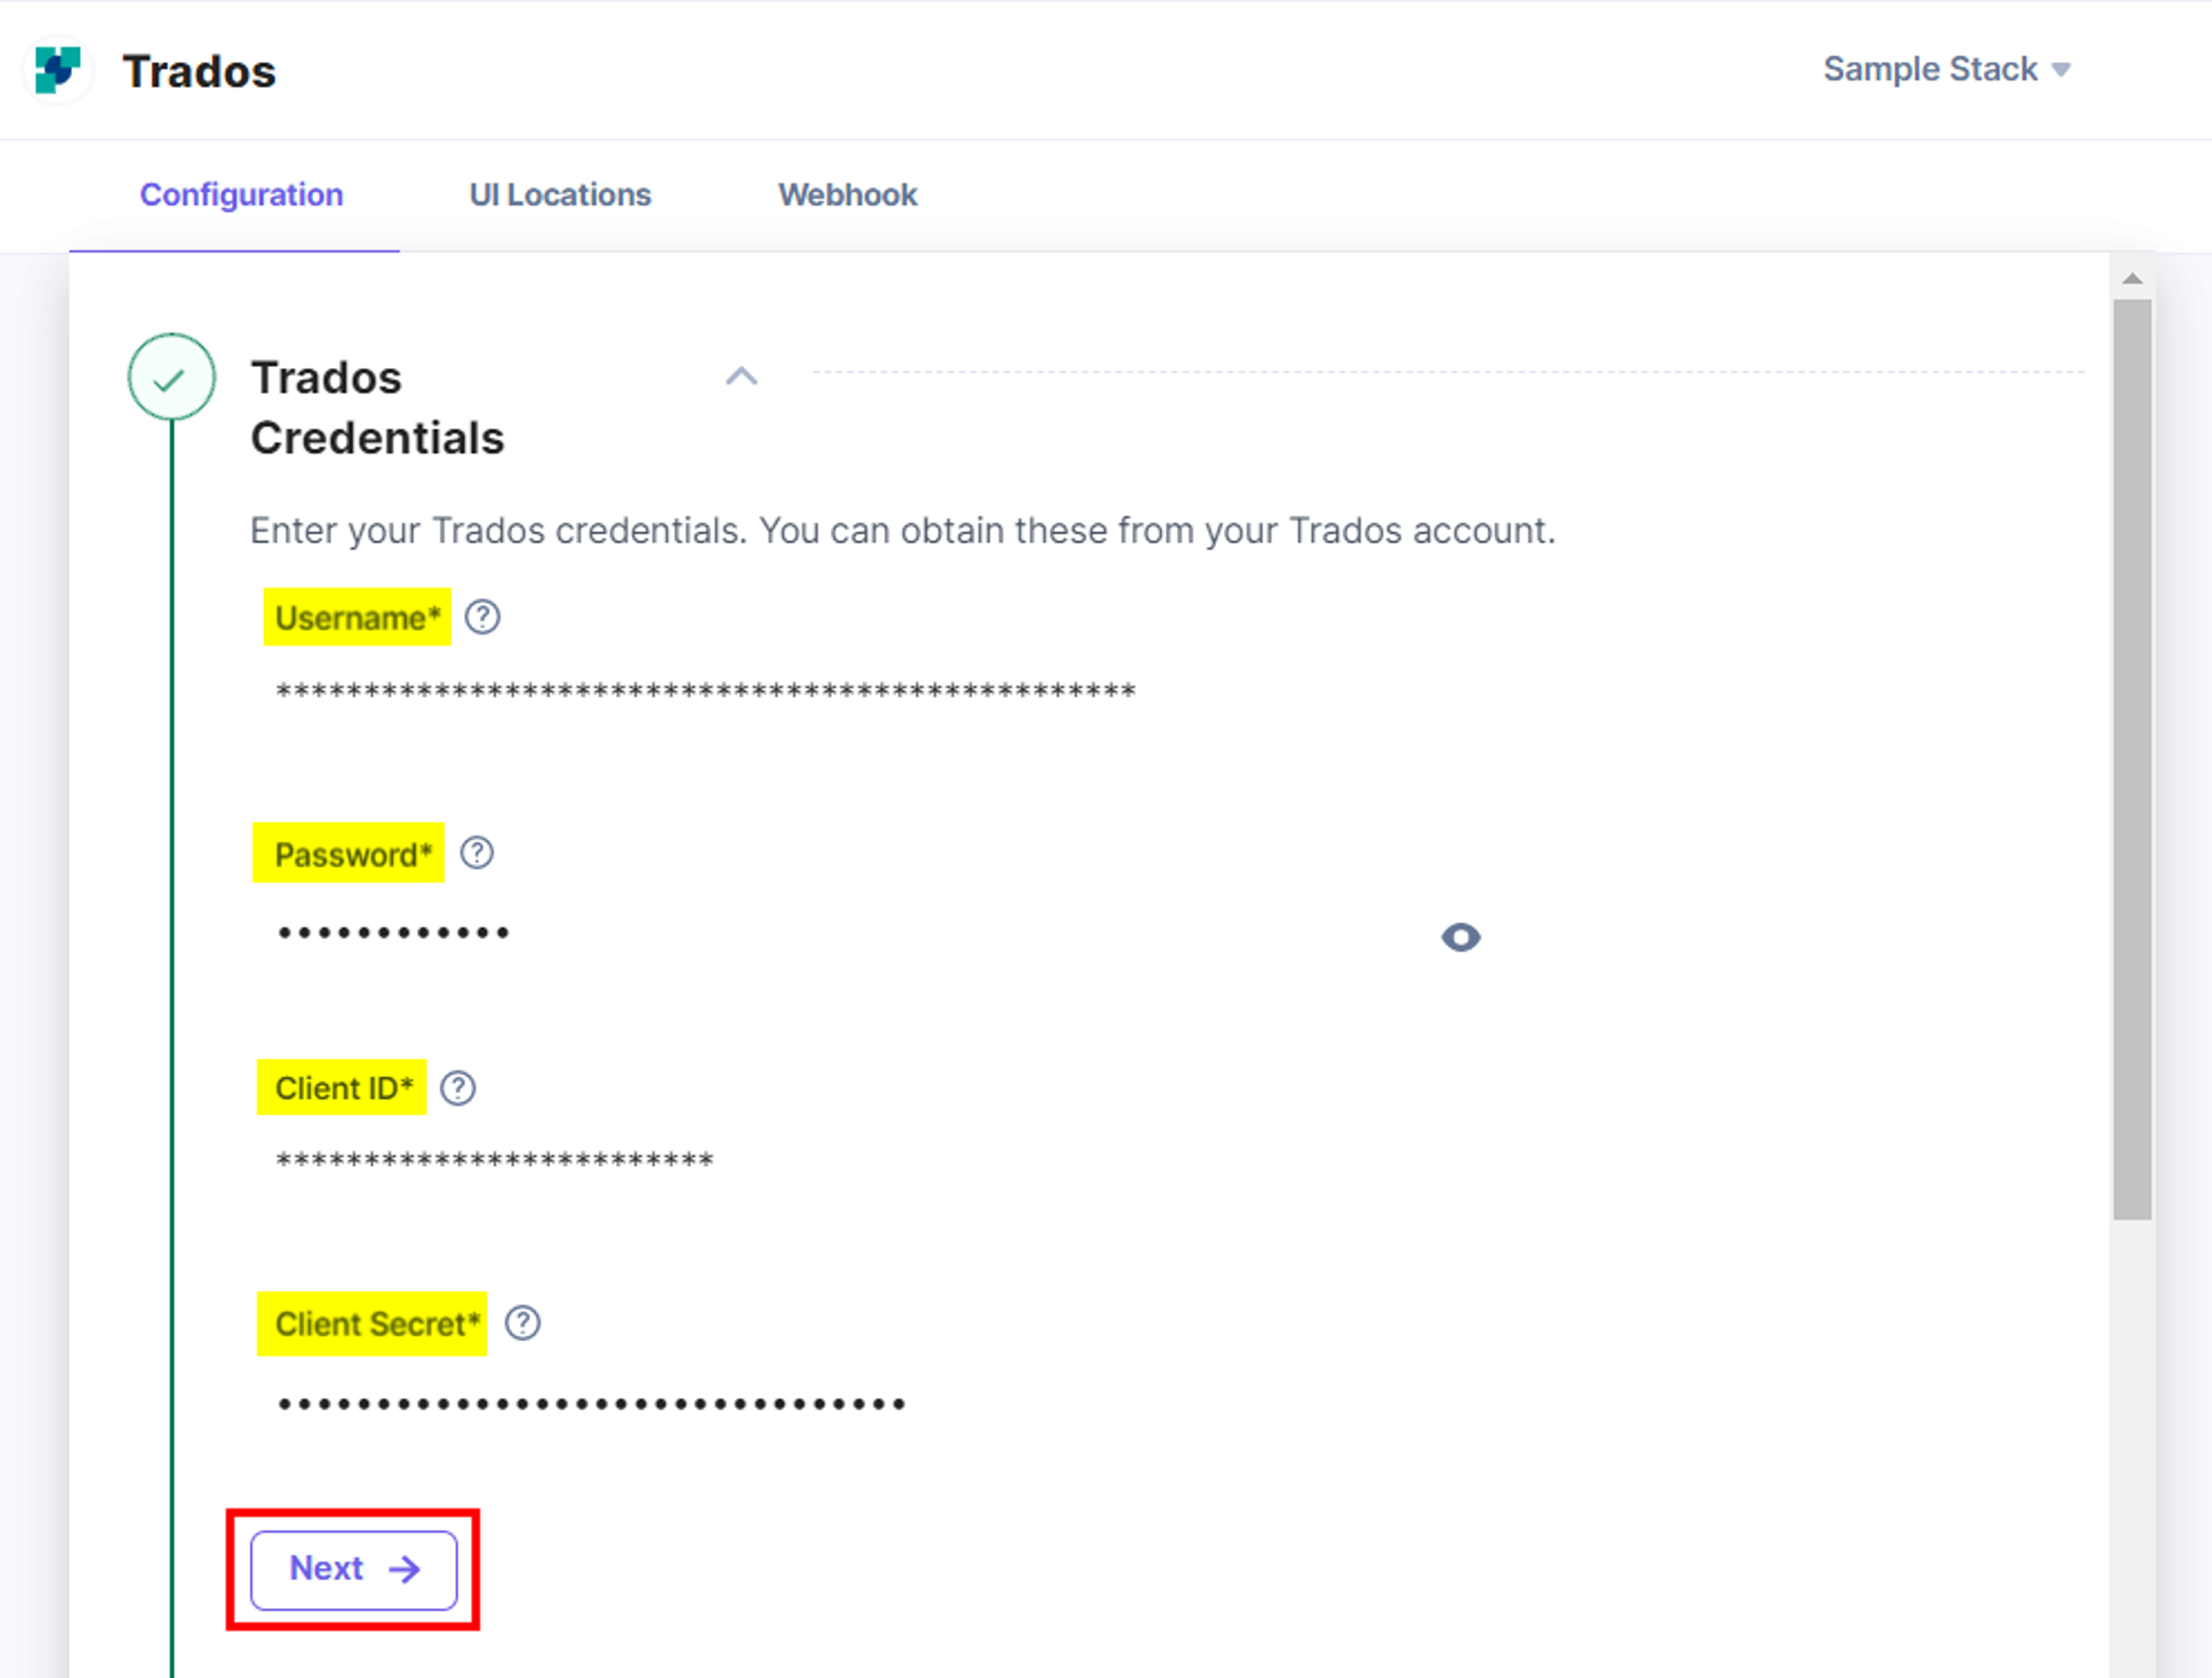The height and width of the screenshot is (1678, 2212).
Task: Open the Client ID help question icon
Action: click(x=458, y=1088)
